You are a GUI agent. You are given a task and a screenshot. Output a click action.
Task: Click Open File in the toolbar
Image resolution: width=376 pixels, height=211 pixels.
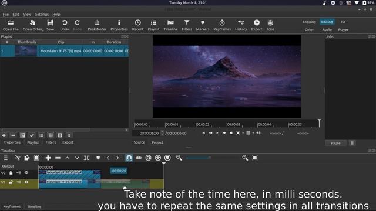[11, 25]
